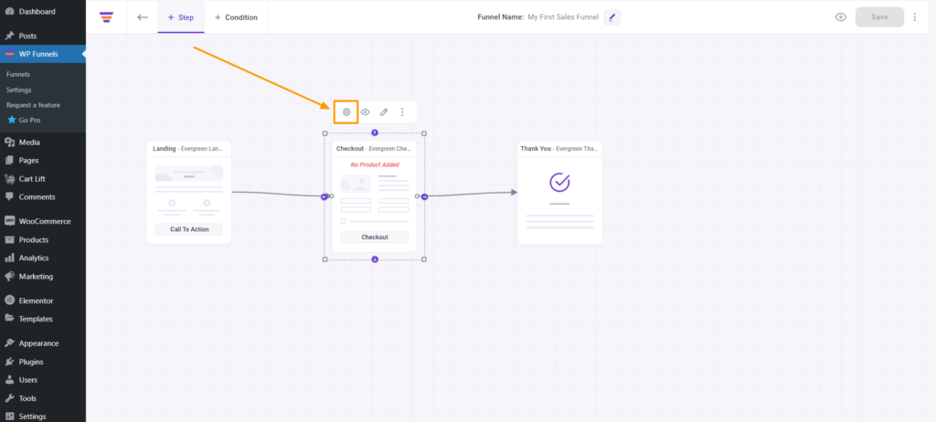Image resolution: width=936 pixels, height=422 pixels.
Task: Click the WooCommerce logo icon
Action: (x=9, y=221)
